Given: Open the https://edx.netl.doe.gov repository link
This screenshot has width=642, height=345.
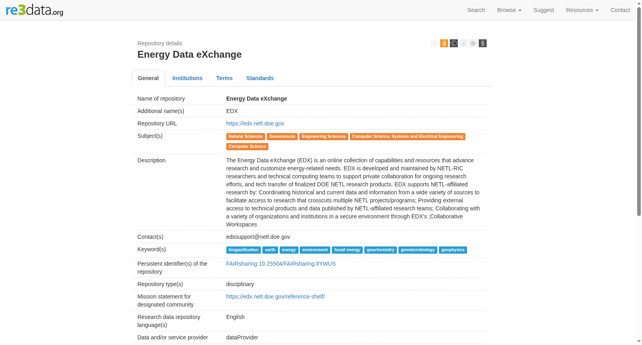Looking at the screenshot, I should point(255,123).
